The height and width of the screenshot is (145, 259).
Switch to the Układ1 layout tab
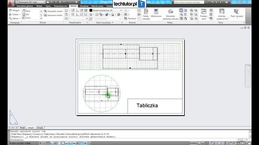click(31, 128)
